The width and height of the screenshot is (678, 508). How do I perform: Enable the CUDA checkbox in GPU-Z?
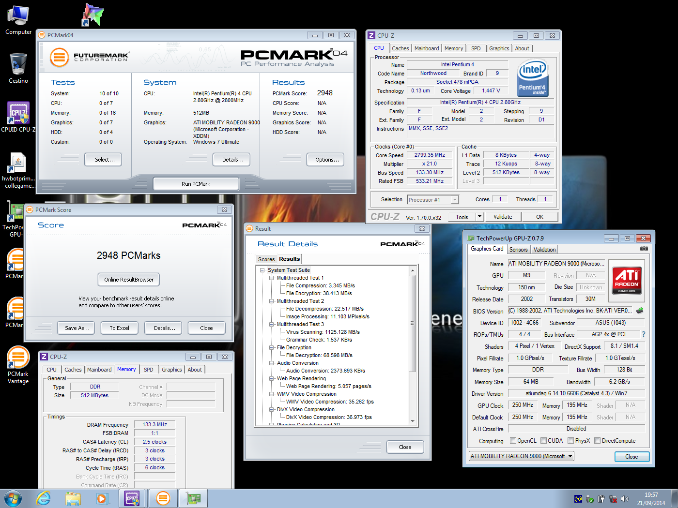pyautogui.click(x=544, y=441)
